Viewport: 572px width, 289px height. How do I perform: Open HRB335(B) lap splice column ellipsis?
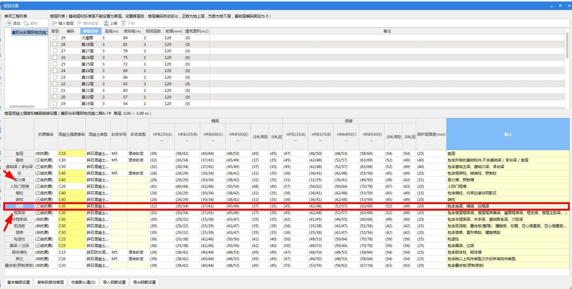pyautogui.click(x=321, y=141)
